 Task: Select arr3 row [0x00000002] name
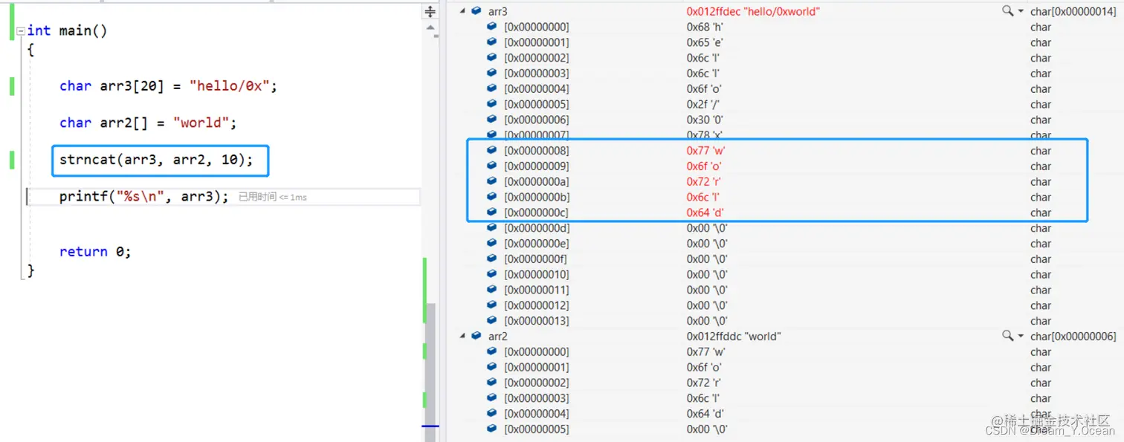536,58
